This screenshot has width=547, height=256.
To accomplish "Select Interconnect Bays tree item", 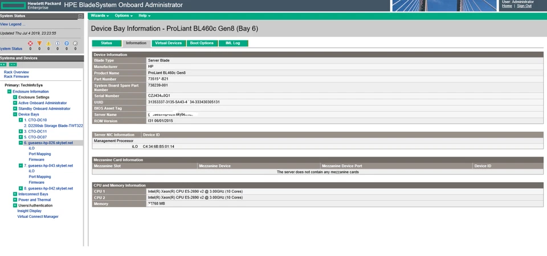I will click(x=33, y=194).
